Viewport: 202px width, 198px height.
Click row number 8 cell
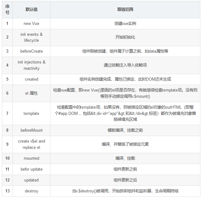tap(7, 130)
